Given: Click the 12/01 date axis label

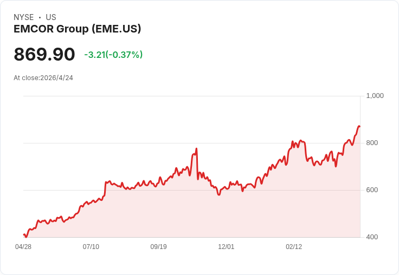Looking at the screenshot, I should (x=226, y=247).
